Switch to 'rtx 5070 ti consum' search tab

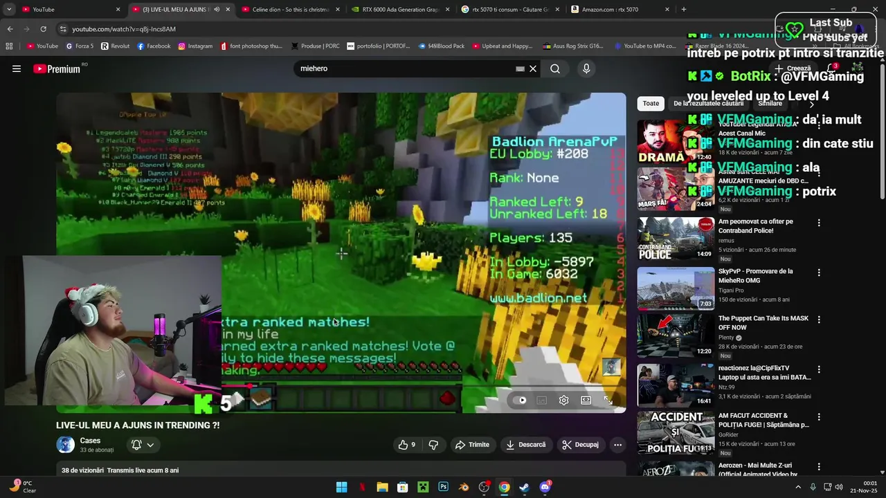click(509, 9)
